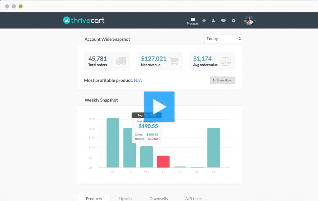Screen dimensions: 318x201
Task: Click the scales icon by Avg order value
Action: click(x=226, y=61)
